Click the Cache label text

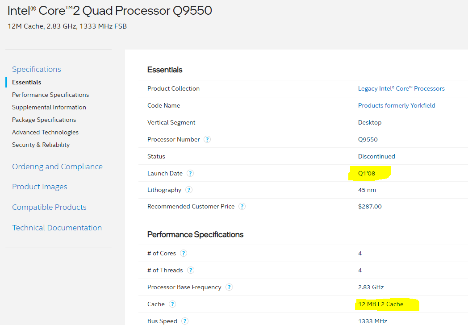156,304
